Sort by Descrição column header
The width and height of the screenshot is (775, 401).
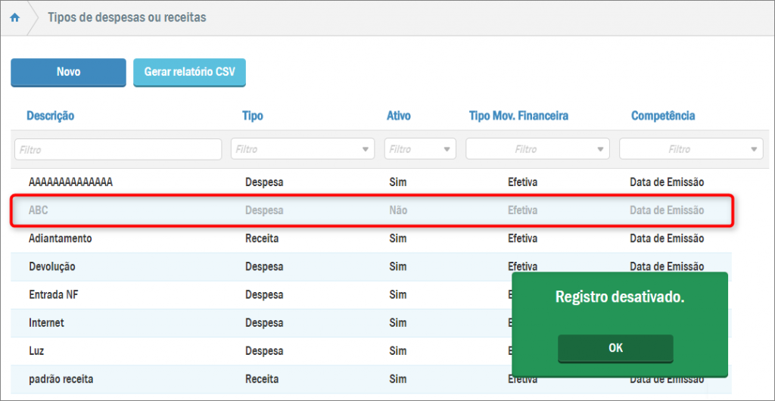point(51,116)
